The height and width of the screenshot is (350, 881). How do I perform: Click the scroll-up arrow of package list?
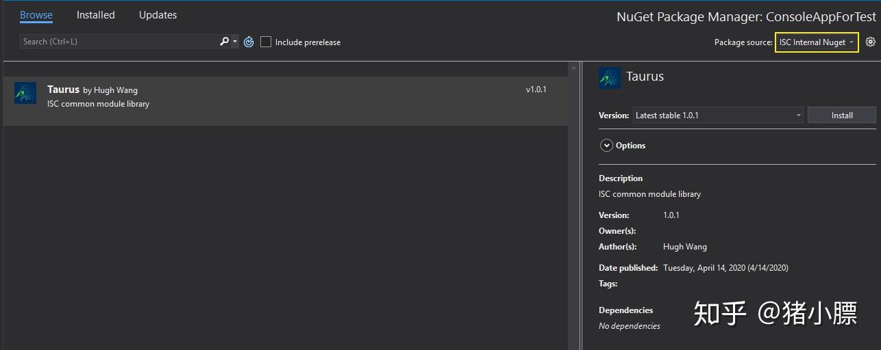click(x=573, y=68)
